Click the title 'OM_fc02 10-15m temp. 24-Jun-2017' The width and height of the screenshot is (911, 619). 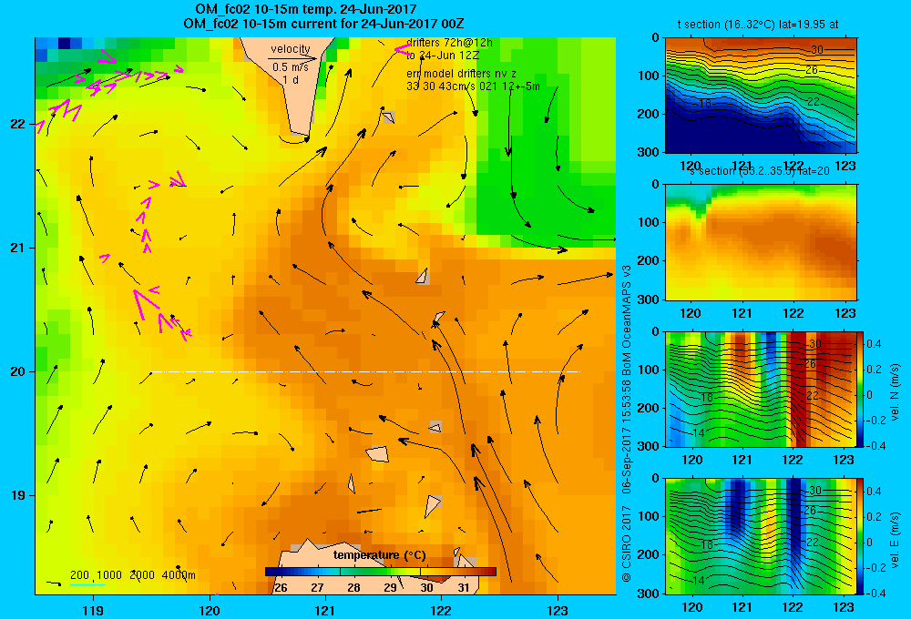click(305, 9)
